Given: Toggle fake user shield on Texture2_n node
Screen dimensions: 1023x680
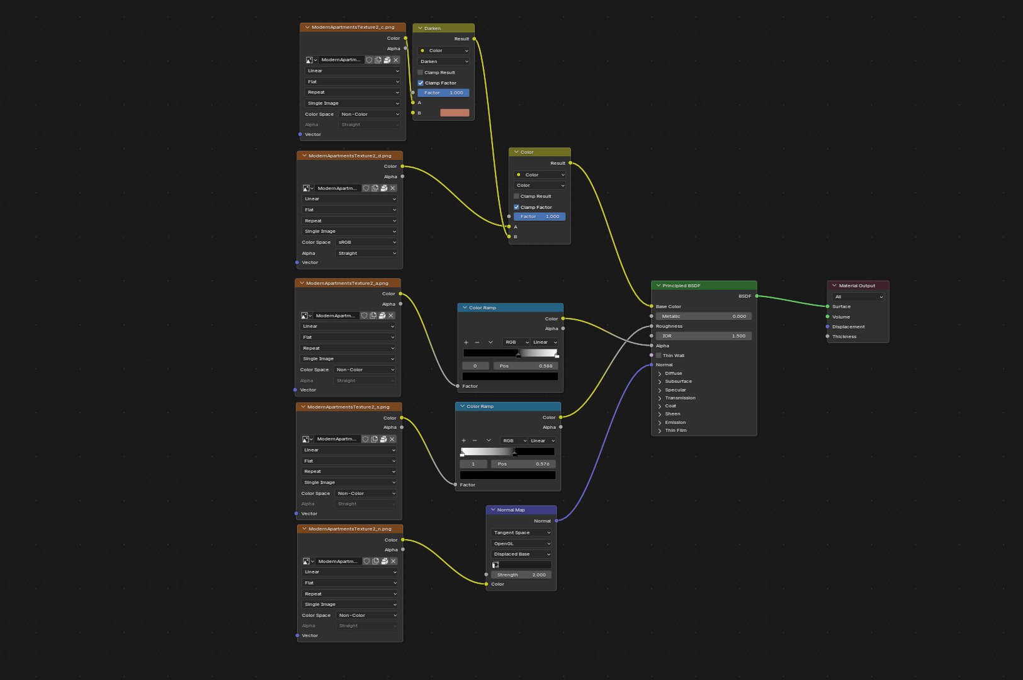Looking at the screenshot, I should click(x=366, y=561).
